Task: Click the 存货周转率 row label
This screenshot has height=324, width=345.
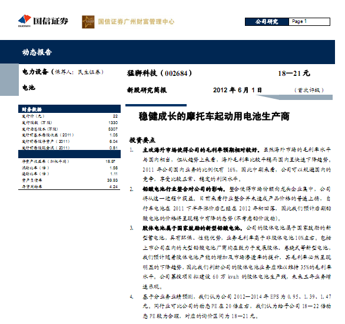Action: coord(32,186)
